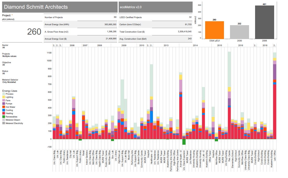Select the Elementary School axis label

click(233, 159)
